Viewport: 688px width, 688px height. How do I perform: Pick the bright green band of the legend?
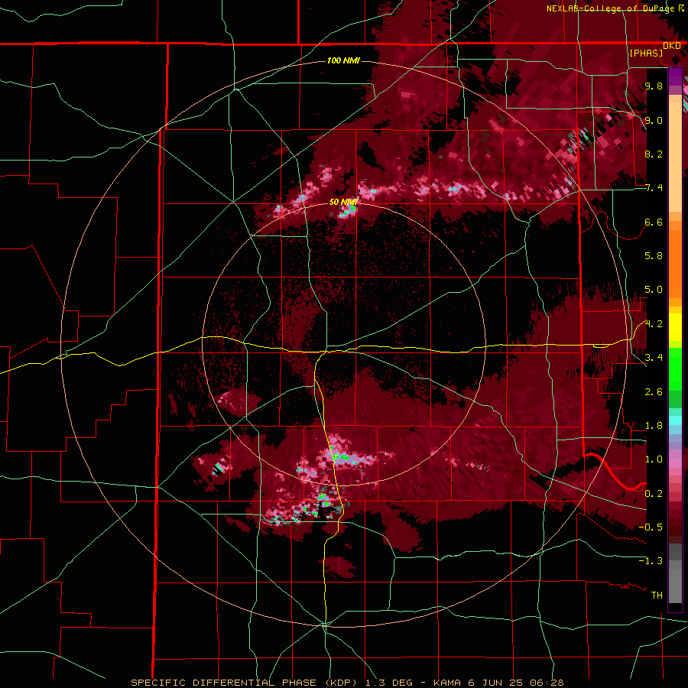tap(675, 369)
